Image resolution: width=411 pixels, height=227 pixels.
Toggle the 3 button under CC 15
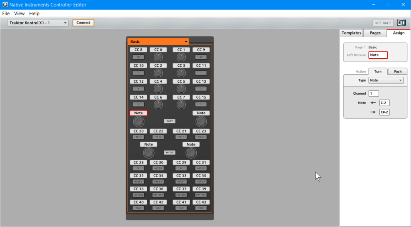[201, 104]
